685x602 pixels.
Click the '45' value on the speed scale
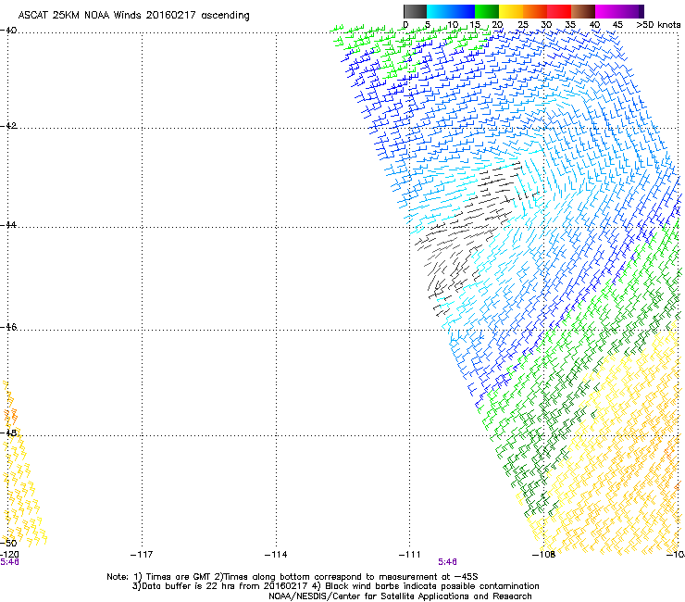(617, 25)
